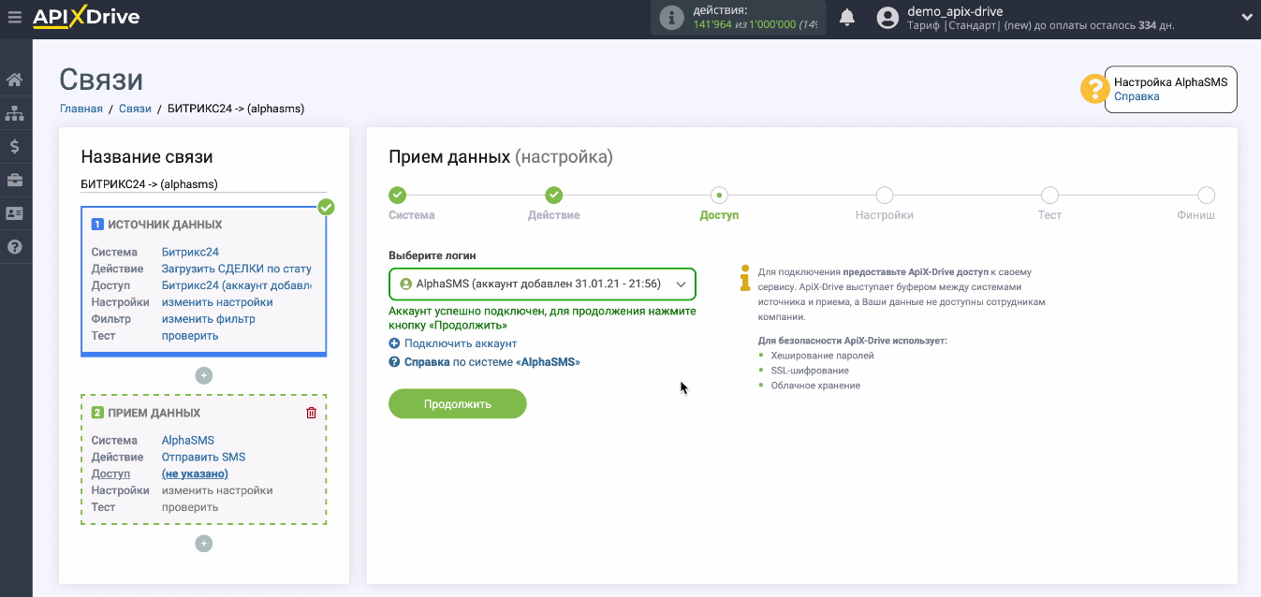Open the connections sitemap sidebar icon
The width and height of the screenshot is (1261, 597).
pos(15,113)
